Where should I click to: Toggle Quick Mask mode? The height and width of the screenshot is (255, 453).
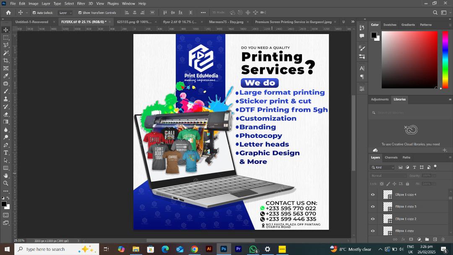tap(6, 215)
